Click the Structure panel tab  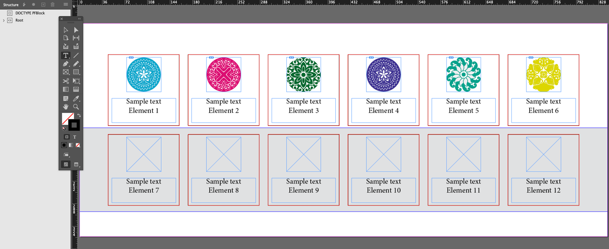pos(11,5)
